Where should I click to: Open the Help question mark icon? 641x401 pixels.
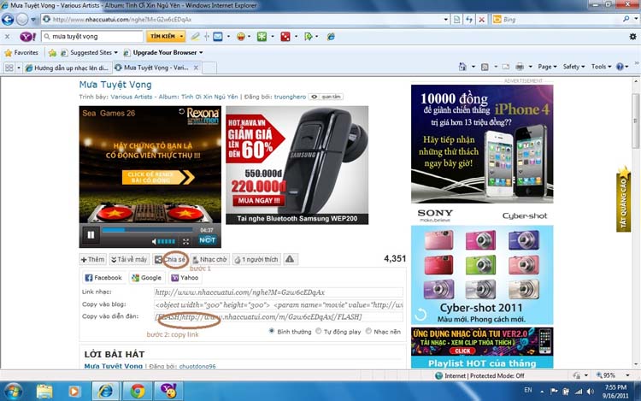[x=620, y=67]
